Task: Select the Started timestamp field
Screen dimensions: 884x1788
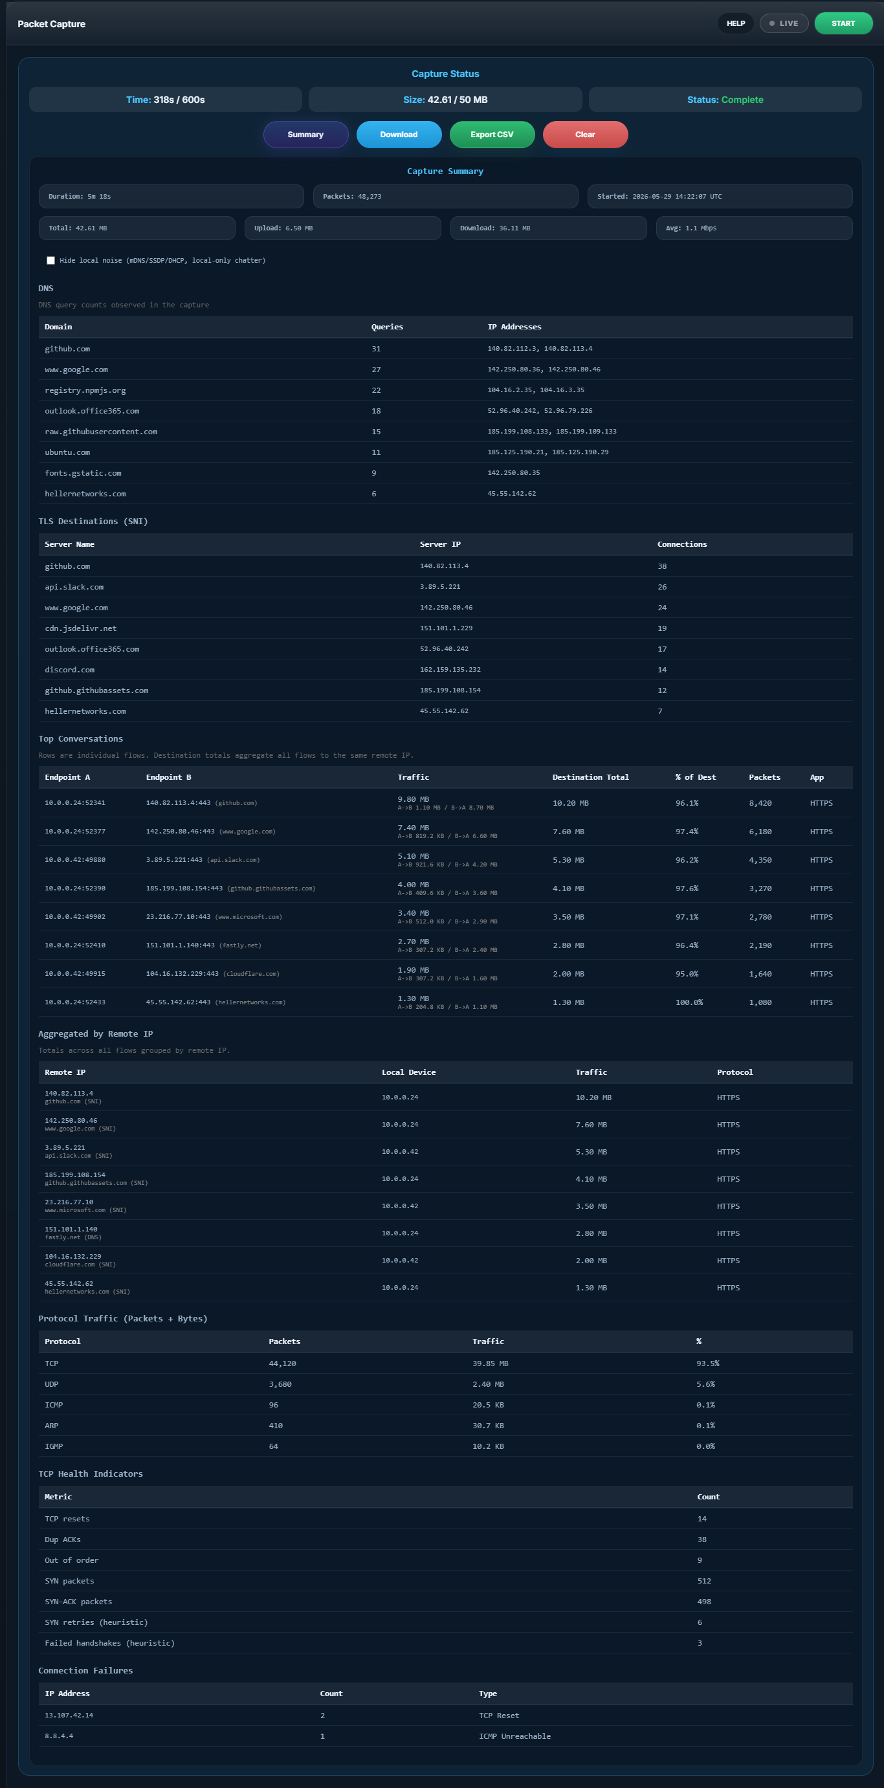Action: (x=720, y=197)
